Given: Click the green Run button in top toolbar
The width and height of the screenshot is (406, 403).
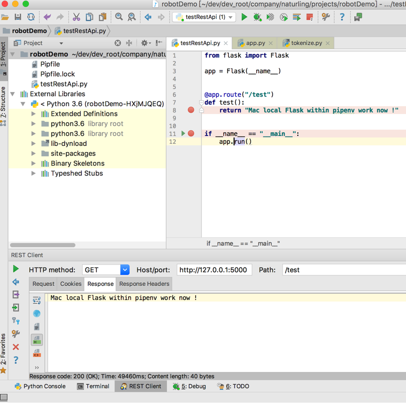Looking at the screenshot, I should (244, 17).
